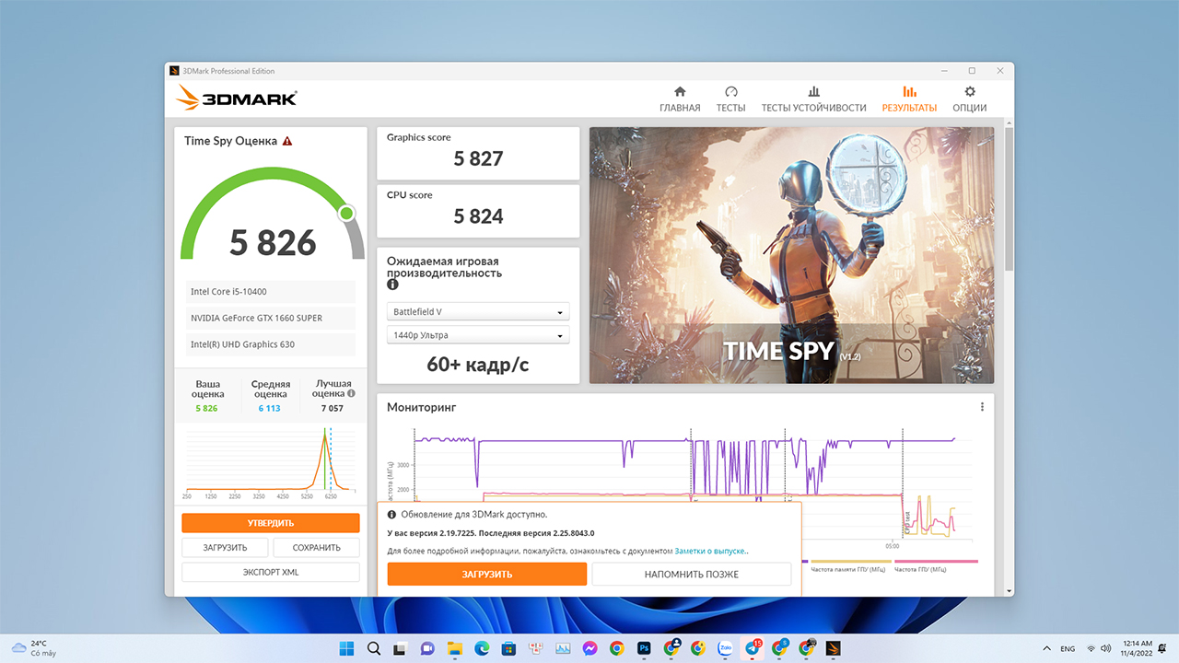The image size is (1179, 663).
Task: Open the Заметки о выпуске link
Action: coord(710,552)
